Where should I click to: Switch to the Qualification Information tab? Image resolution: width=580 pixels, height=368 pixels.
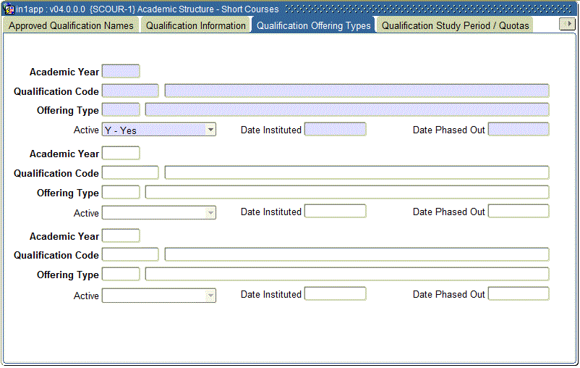tap(196, 25)
